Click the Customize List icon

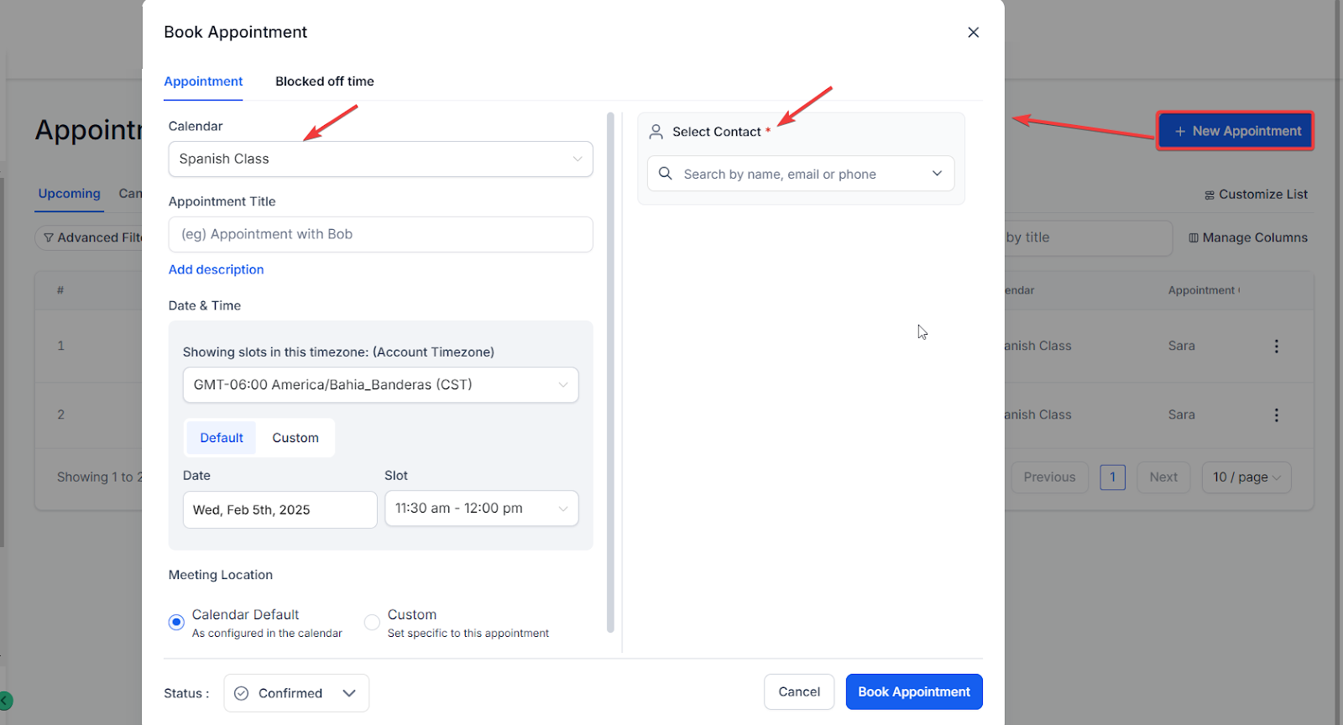[x=1209, y=195]
